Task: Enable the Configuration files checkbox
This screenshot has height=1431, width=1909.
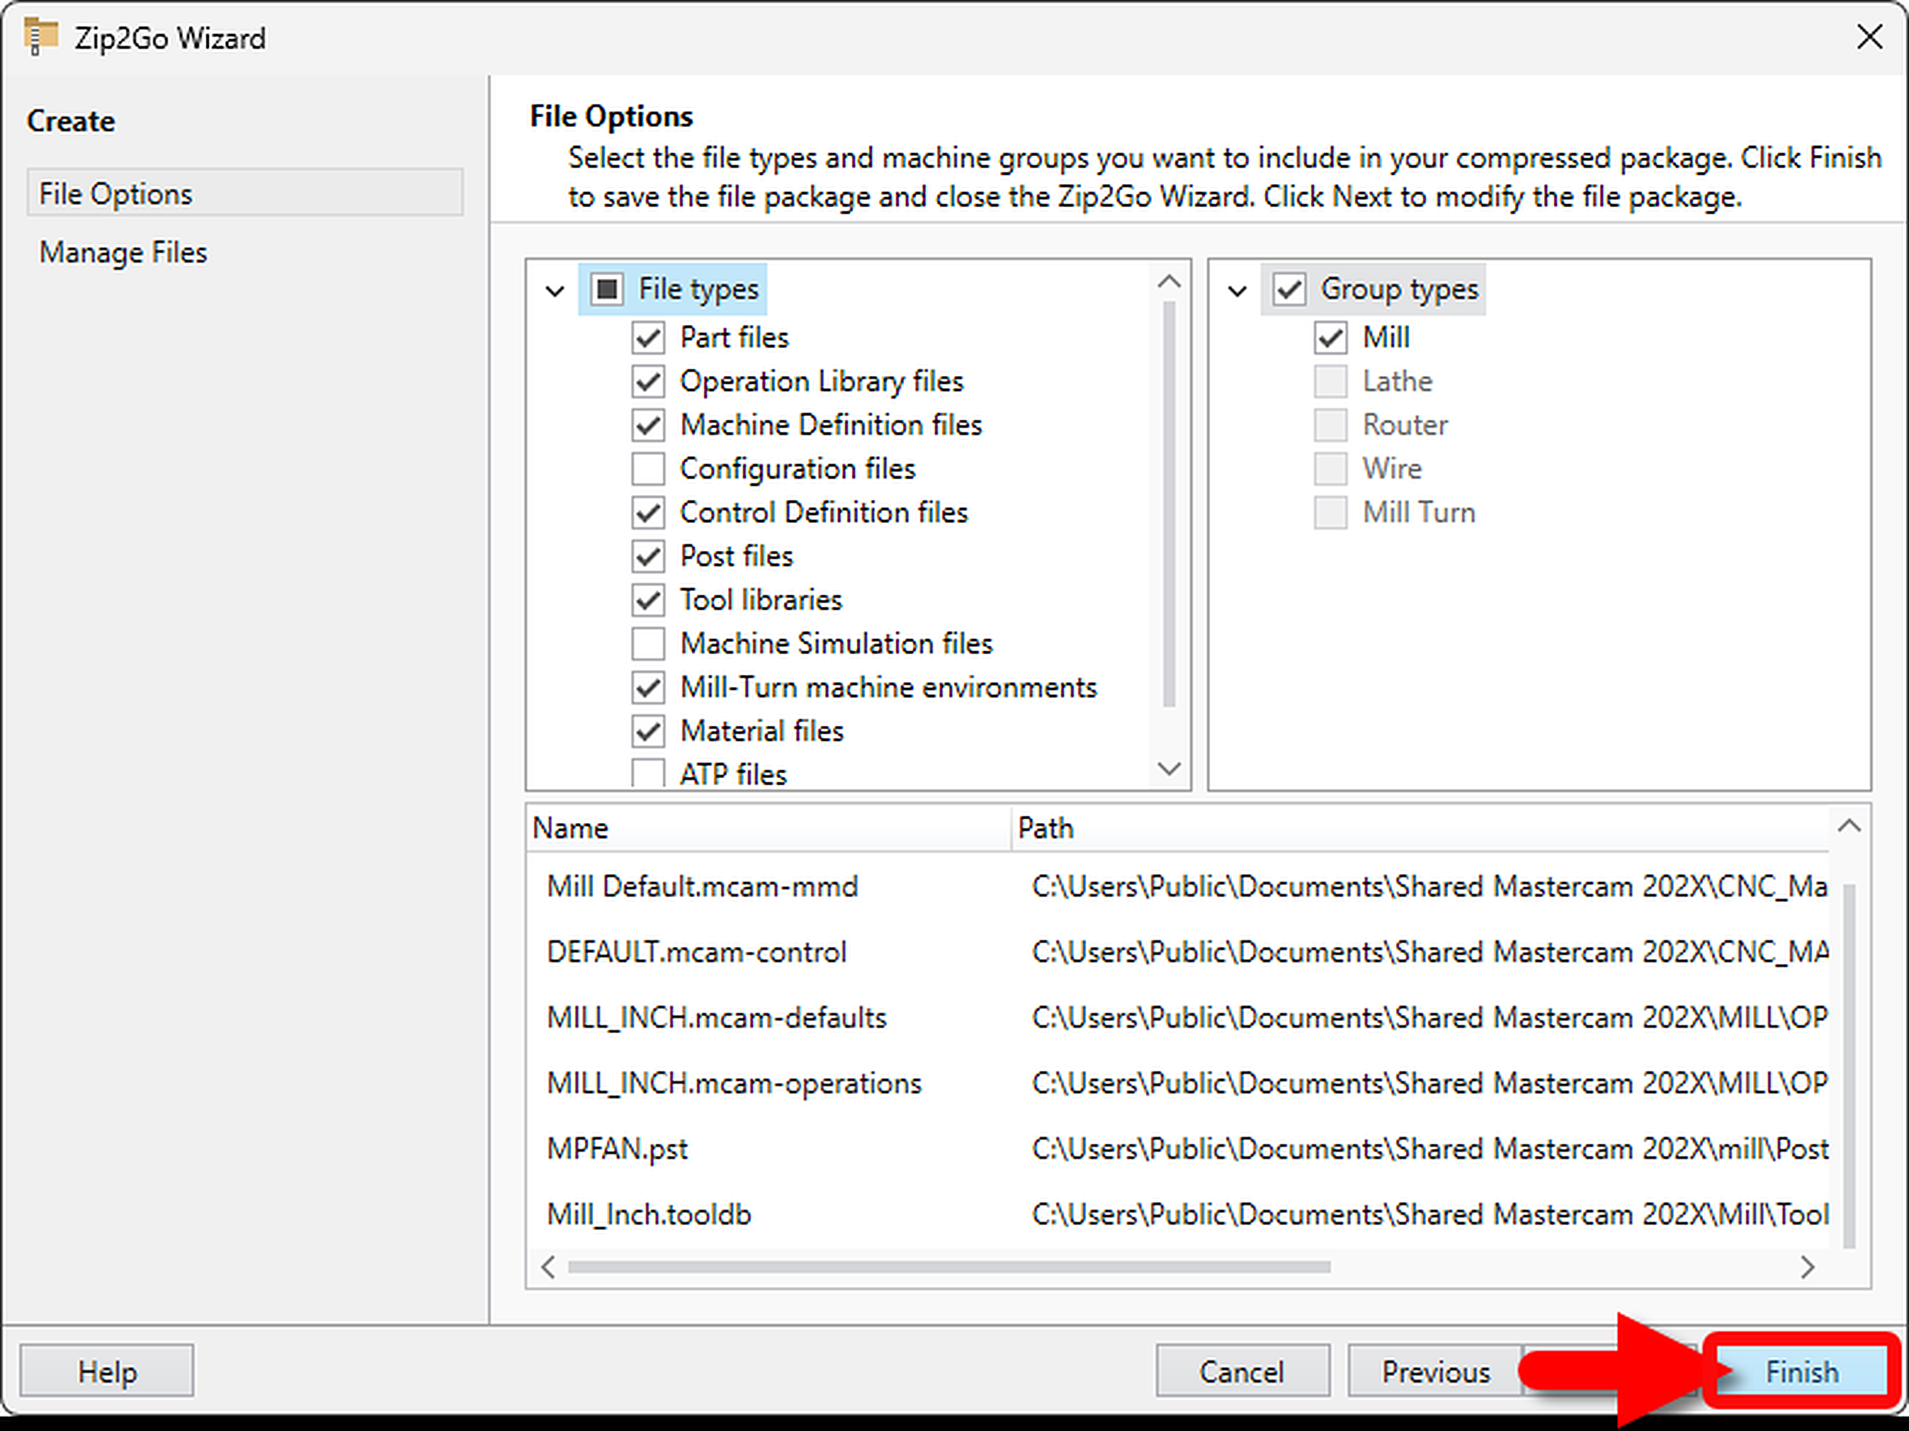Action: [648, 469]
